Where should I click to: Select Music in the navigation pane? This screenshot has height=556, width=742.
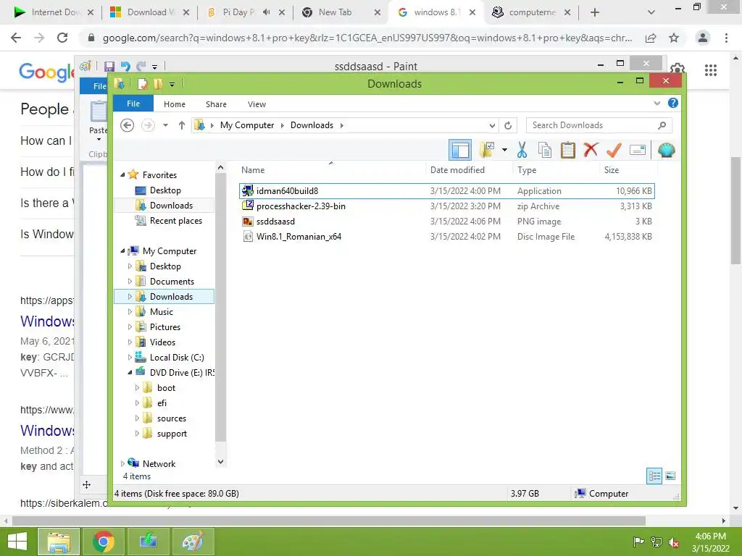[x=162, y=312]
